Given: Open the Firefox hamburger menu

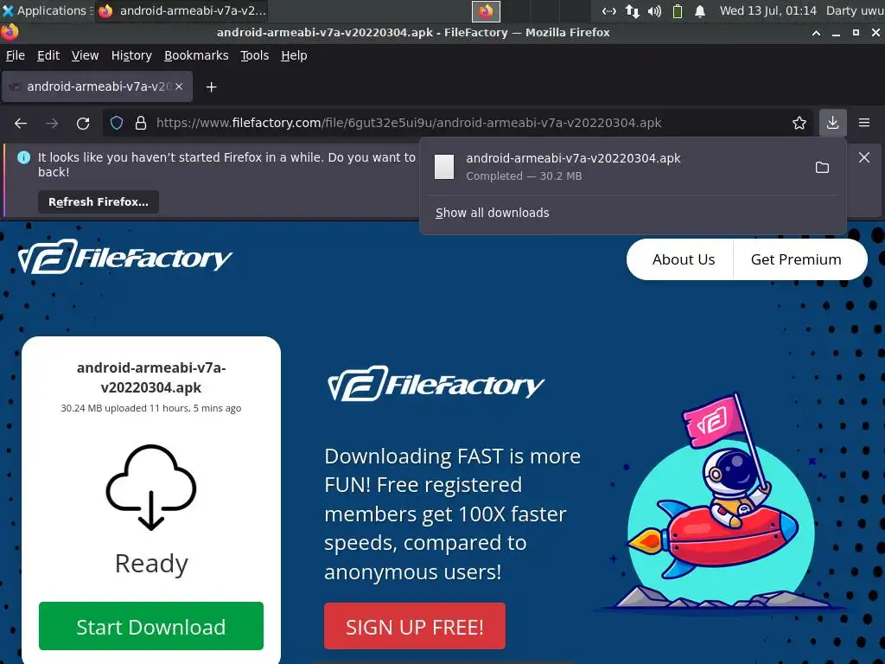Looking at the screenshot, I should [x=864, y=123].
